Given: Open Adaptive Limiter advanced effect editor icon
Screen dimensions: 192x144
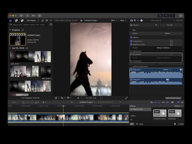Looking at the screenshot, I should tap(171, 44).
